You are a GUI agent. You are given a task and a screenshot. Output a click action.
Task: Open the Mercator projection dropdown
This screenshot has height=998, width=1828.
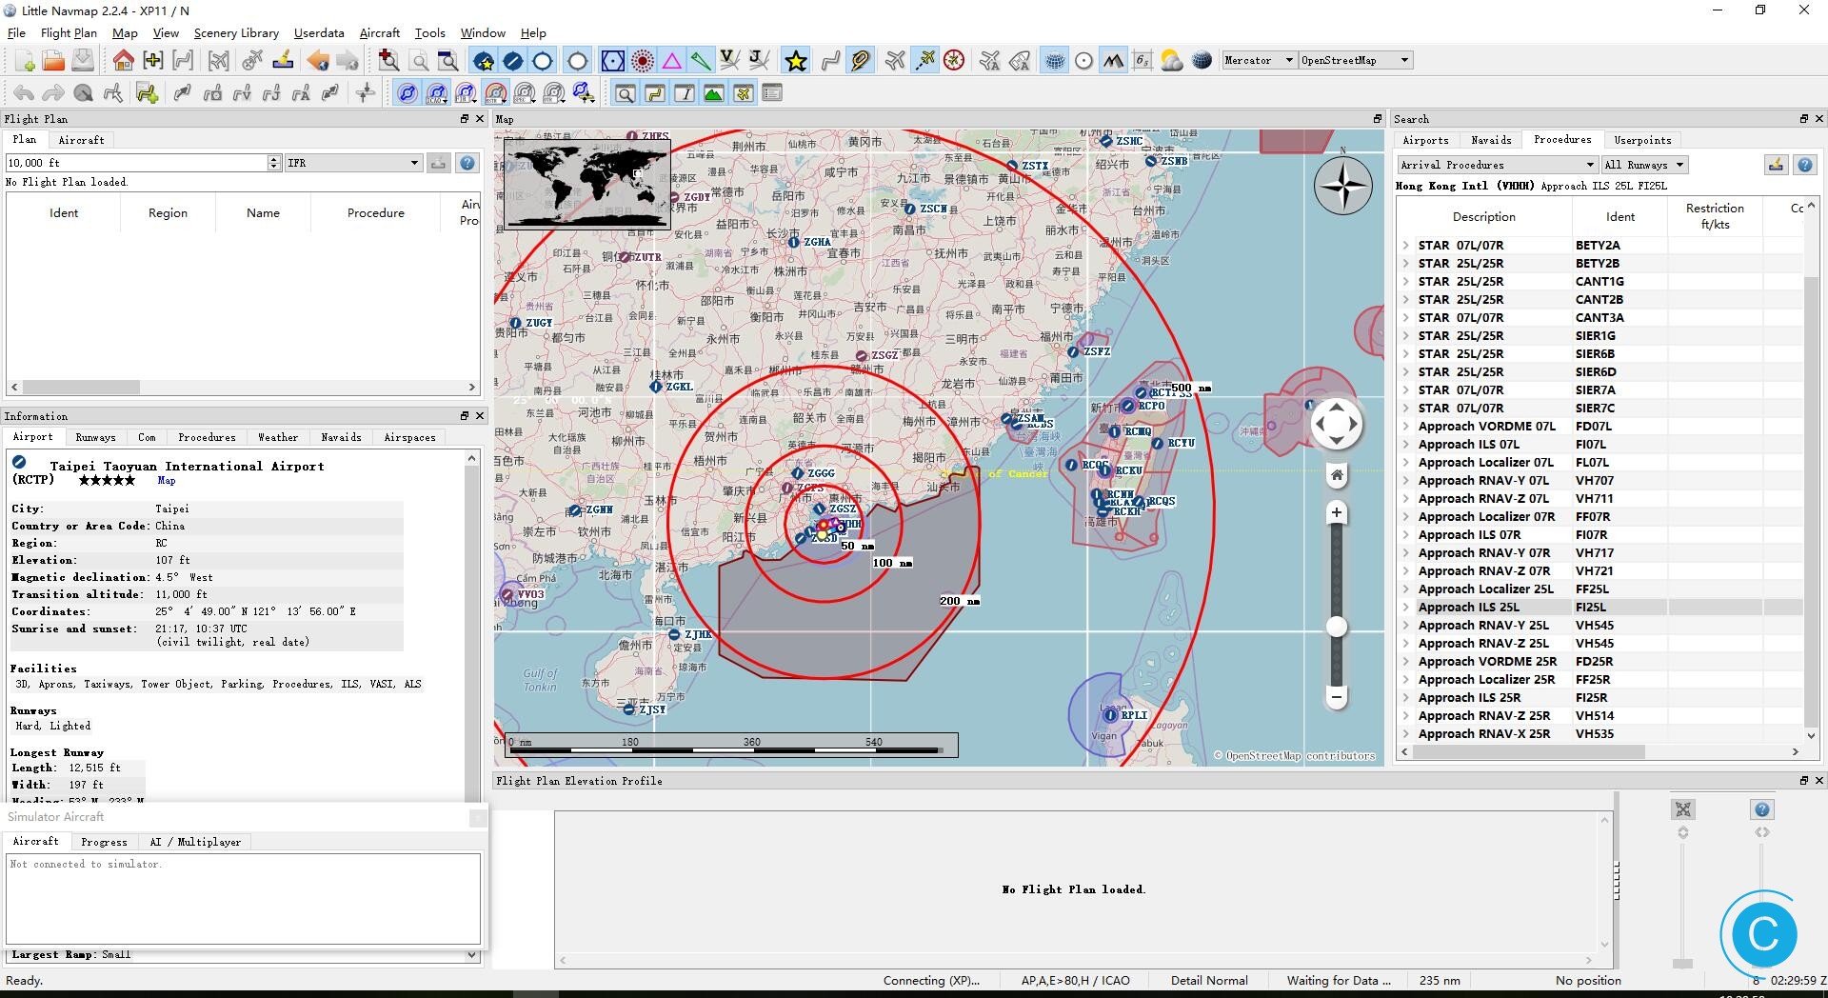click(1259, 60)
